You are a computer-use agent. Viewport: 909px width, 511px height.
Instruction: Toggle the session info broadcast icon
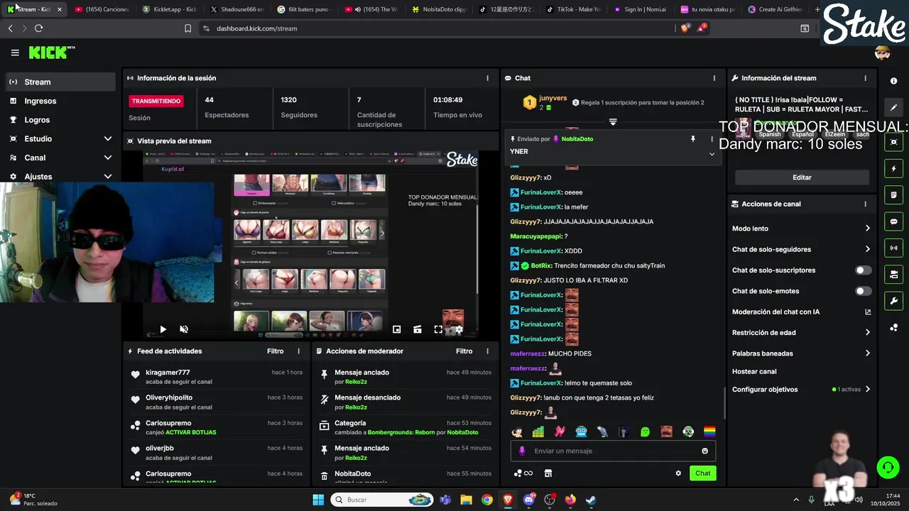point(894,248)
